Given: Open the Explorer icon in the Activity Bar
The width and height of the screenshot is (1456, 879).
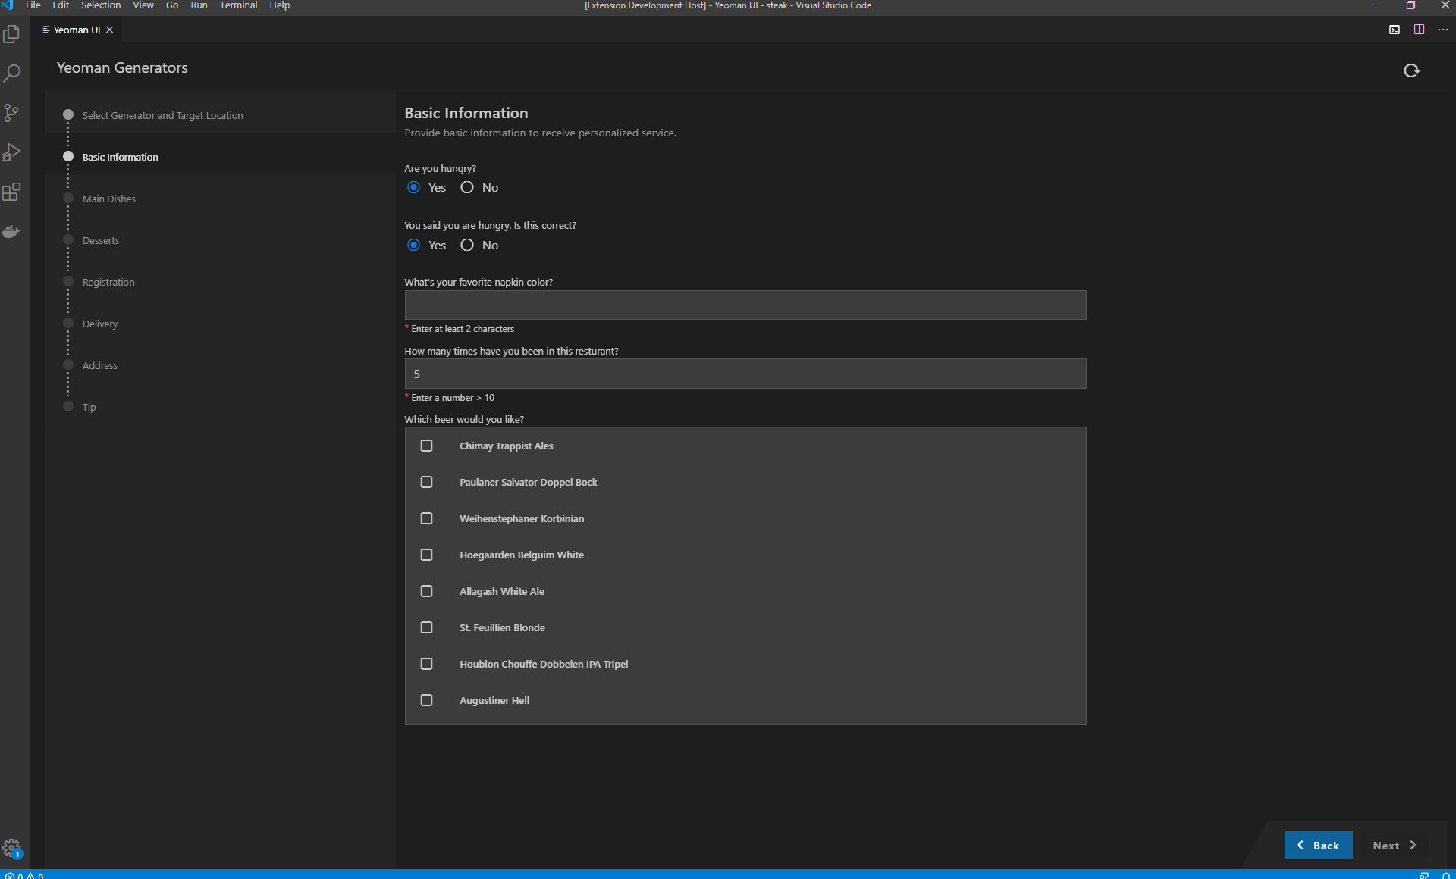Looking at the screenshot, I should coord(12,34).
